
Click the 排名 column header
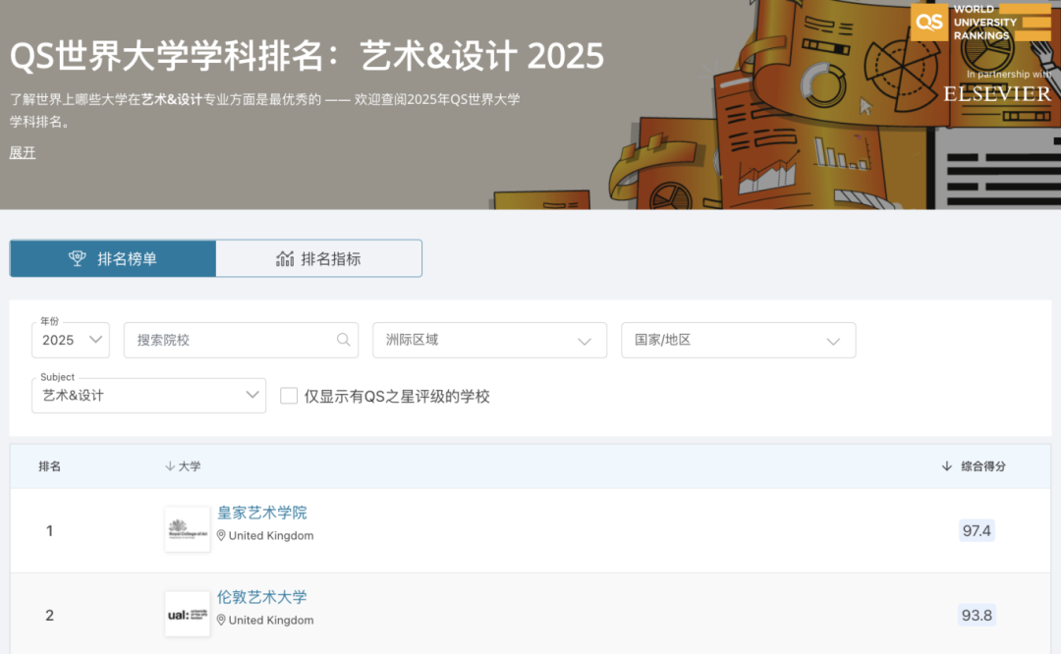[49, 466]
